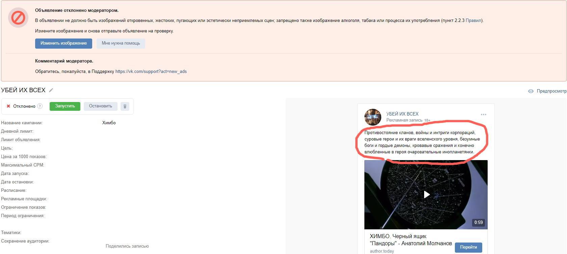567x254 pixels.
Task: Click the Поделились записью label
Action: coord(127,246)
